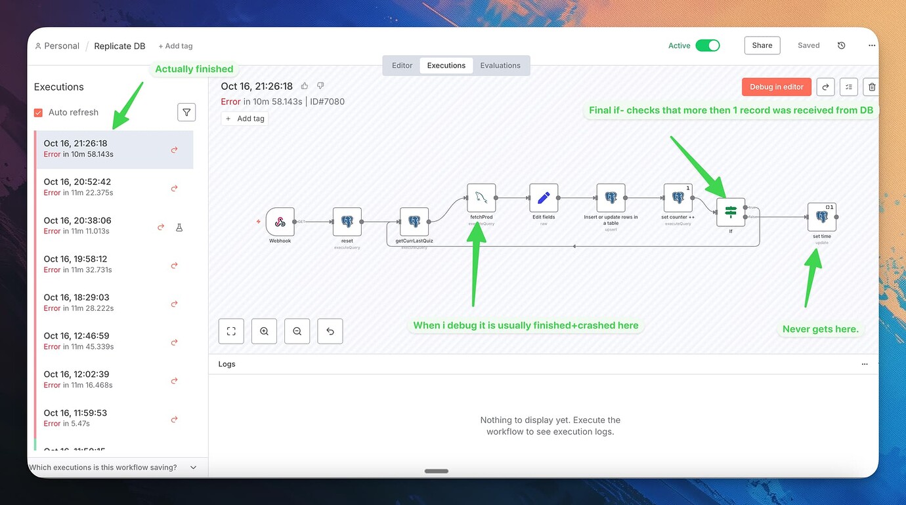Screen dimensions: 906x505
Task: Click the Share button
Action: (762, 45)
